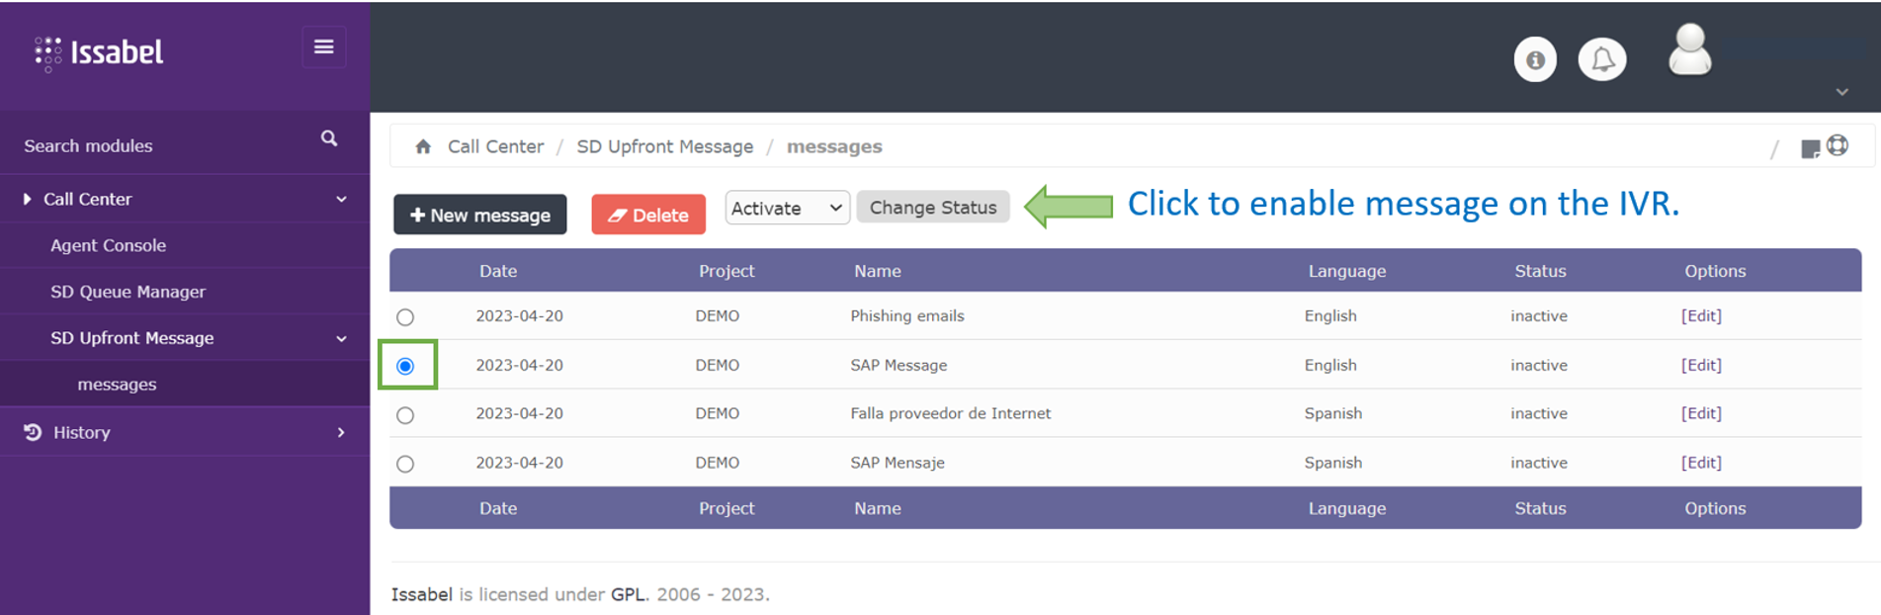
Task: Go to home via breadcrumb house icon
Action: (423, 147)
